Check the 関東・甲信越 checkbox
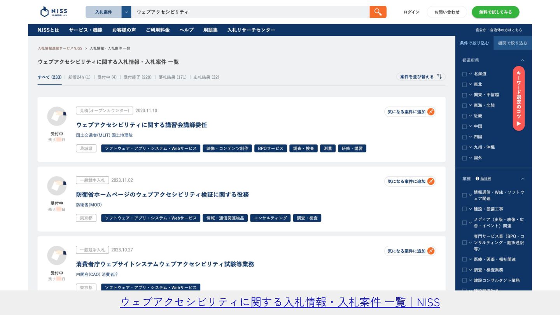The height and width of the screenshot is (315, 560). pyautogui.click(x=464, y=95)
